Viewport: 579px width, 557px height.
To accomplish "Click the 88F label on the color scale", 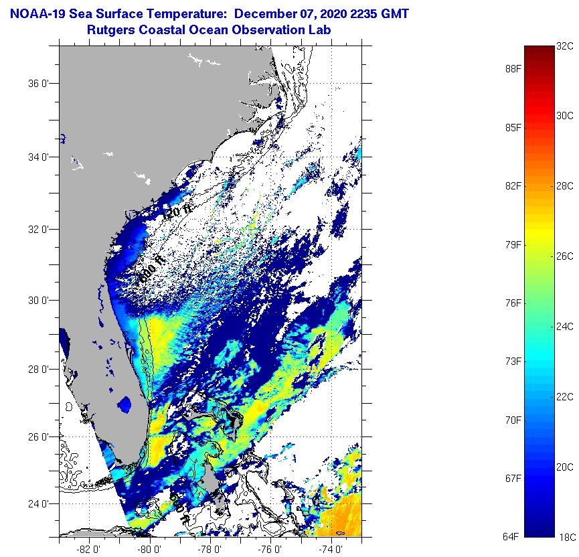I will (x=513, y=69).
